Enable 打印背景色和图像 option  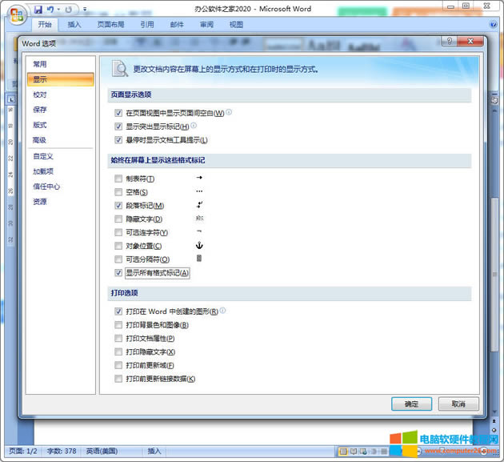[x=118, y=325]
